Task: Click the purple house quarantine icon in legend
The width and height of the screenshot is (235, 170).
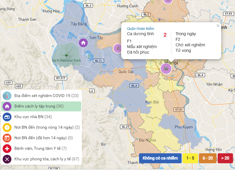Action: 7,106
